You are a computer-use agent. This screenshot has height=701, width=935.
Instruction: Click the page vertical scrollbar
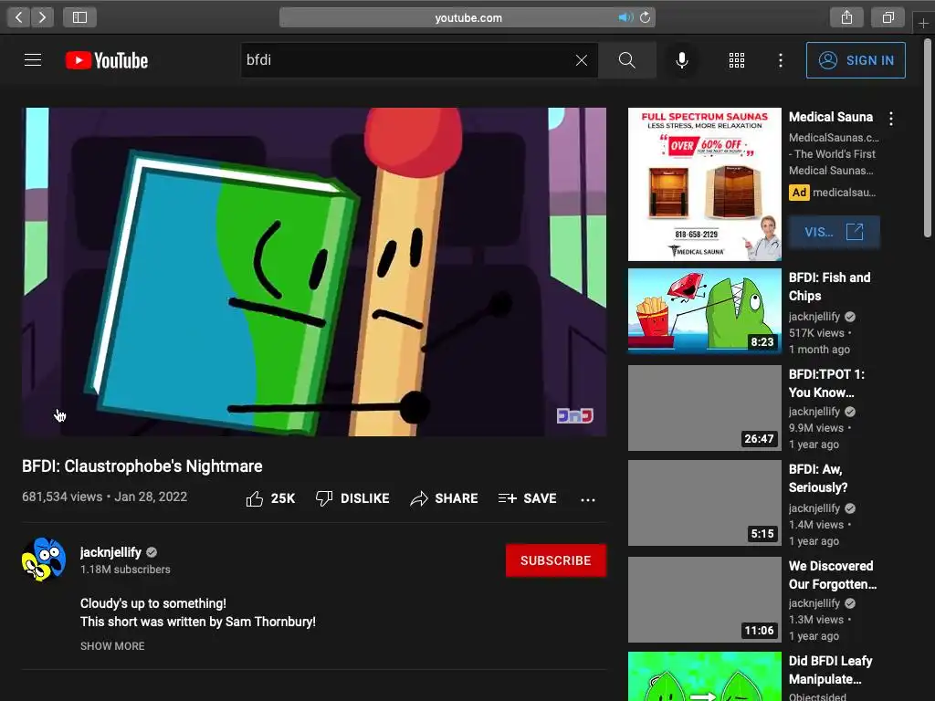[x=928, y=139]
